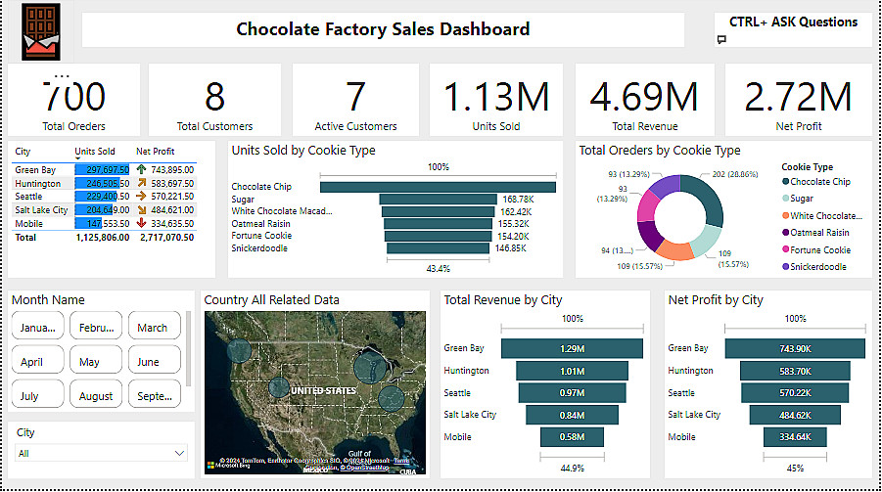
Task: Select White Chocolate... legend swatch
Action: coord(785,216)
